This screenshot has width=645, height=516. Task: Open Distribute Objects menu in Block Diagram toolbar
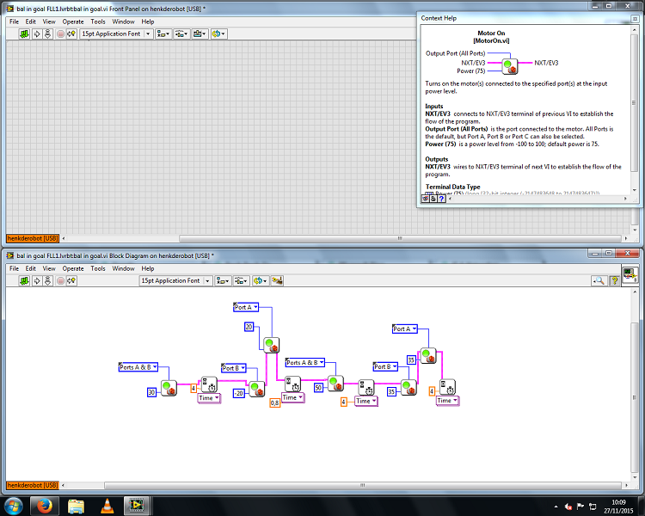click(241, 280)
